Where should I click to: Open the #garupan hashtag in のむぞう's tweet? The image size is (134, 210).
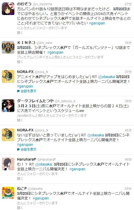coord(97,23)
